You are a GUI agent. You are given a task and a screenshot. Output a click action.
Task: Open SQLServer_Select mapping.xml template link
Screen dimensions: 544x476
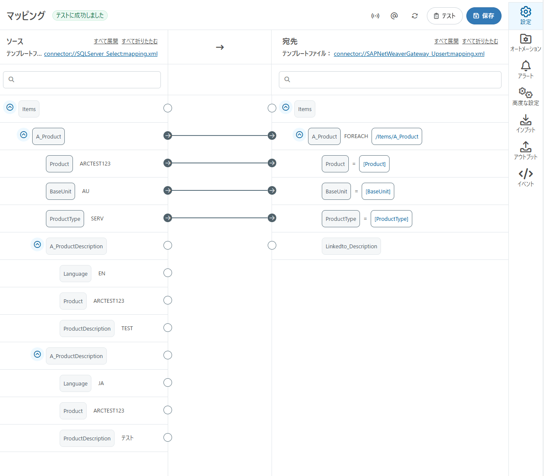click(x=101, y=54)
